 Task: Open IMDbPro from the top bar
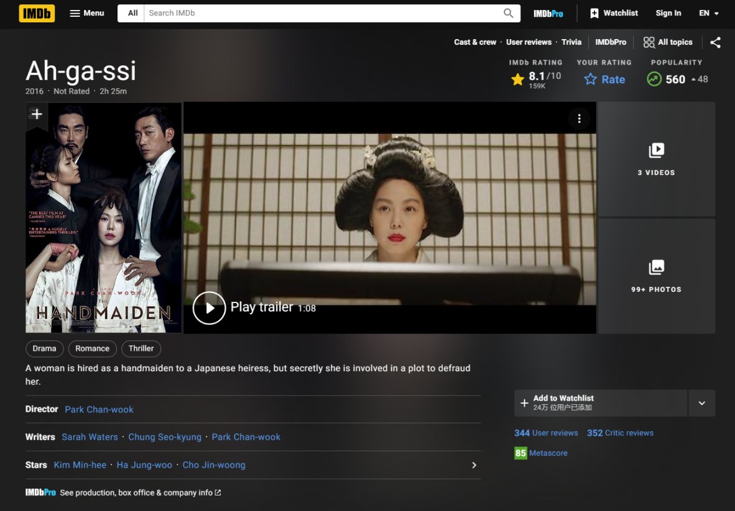548,14
